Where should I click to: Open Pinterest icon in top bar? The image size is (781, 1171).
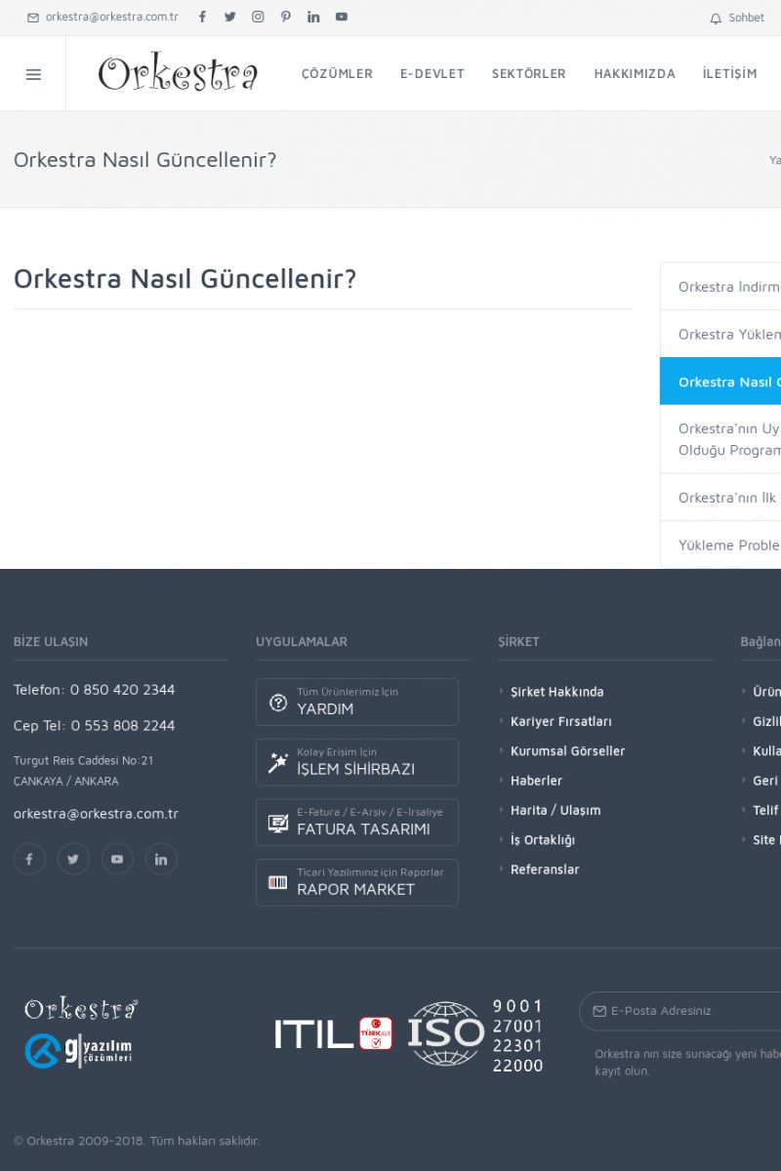pos(285,17)
